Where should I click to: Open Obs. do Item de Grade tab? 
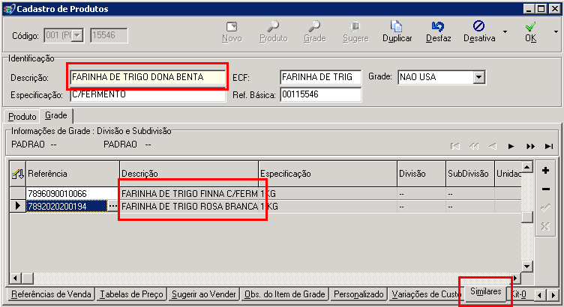[x=284, y=294]
